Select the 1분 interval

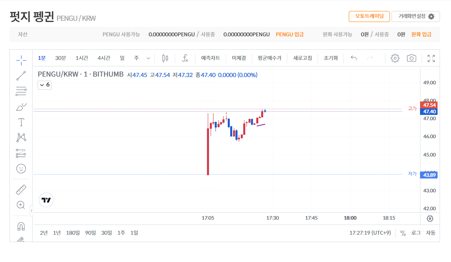[42, 58]
